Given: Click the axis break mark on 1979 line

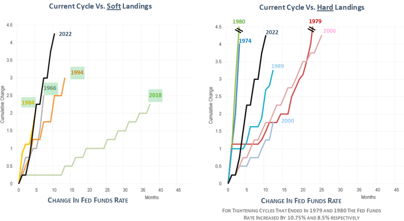Looking at the screenshot, I should click(312, 30).
